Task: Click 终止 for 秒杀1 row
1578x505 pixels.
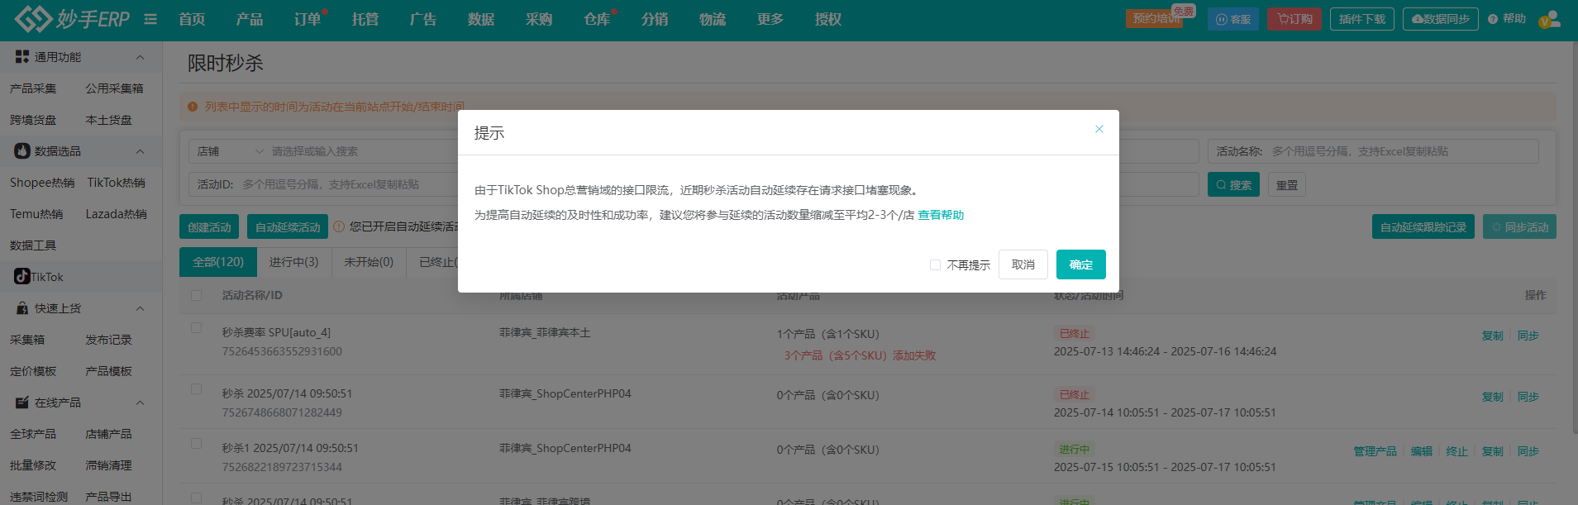Action: coord(1457,451)
